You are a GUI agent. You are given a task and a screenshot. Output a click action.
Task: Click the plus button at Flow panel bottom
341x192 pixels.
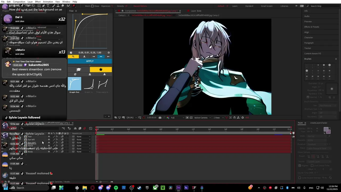109,116
